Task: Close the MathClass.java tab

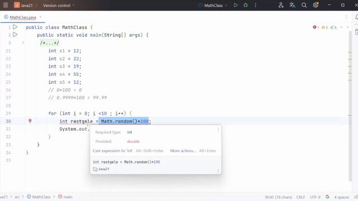Action: pos(40,17)
